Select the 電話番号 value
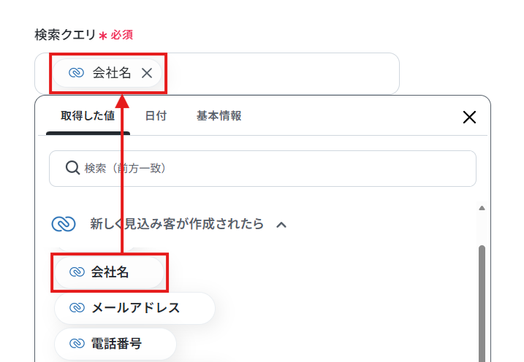 click(115, 344)
